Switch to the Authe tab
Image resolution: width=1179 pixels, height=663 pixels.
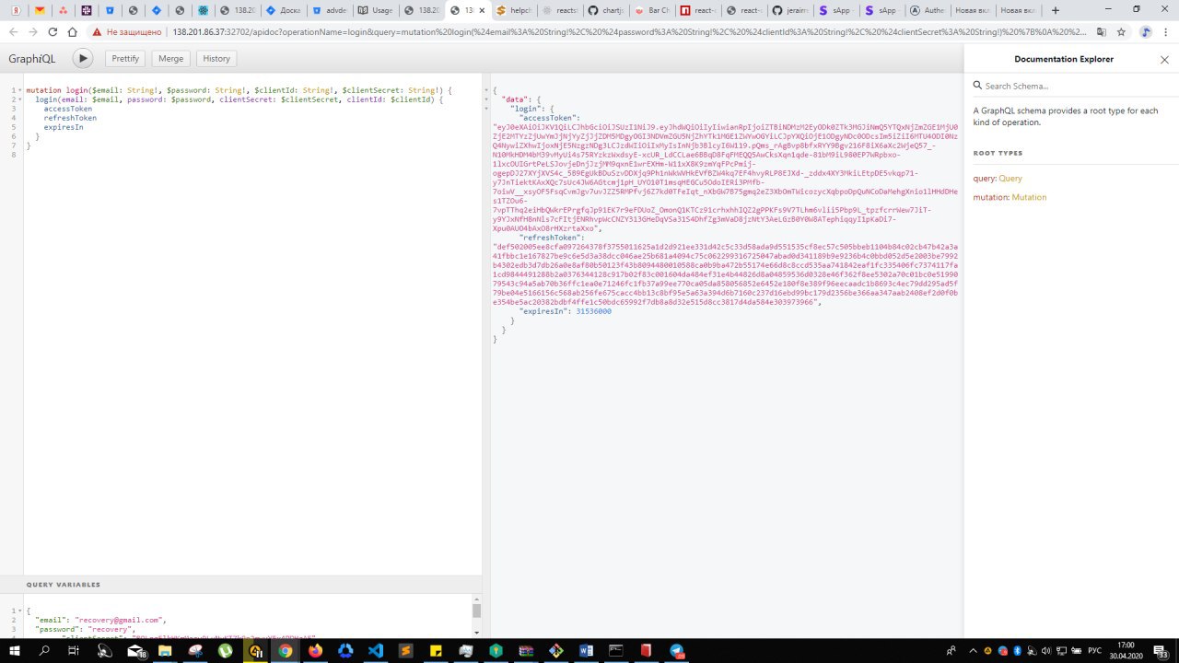927,10
